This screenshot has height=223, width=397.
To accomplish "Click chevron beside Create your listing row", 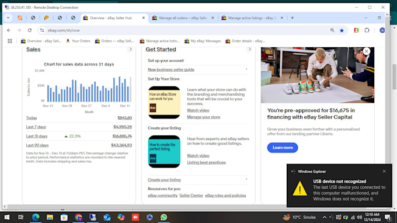I will (x=246, y=179).
